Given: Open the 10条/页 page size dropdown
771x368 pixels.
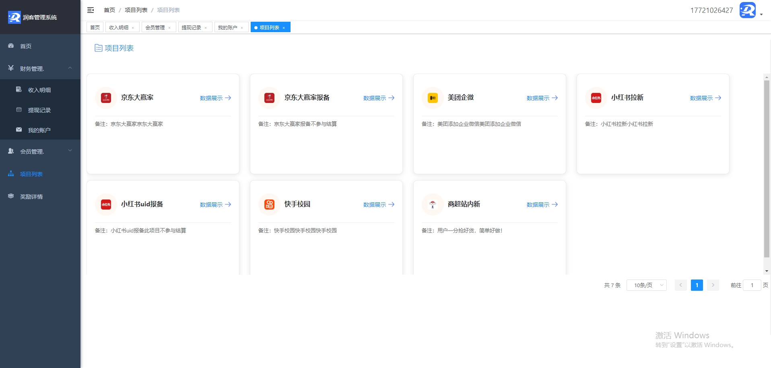Looking at the screenshot, I should point(646,285).
